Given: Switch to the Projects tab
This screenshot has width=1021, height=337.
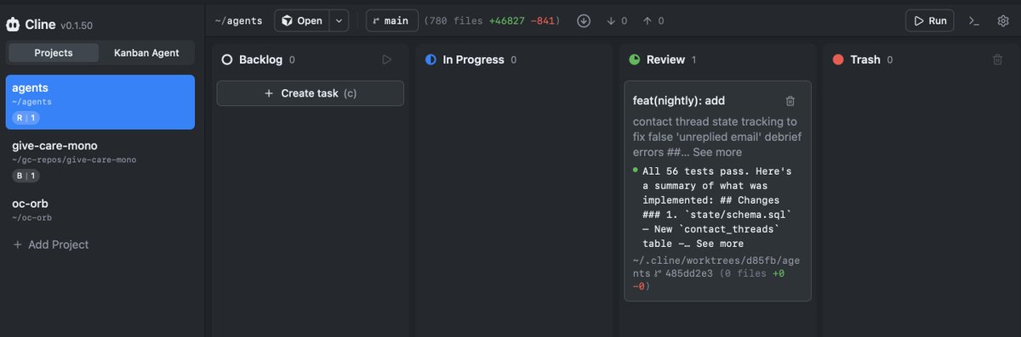Looking at the screenshot, I should tap(54, 53).
